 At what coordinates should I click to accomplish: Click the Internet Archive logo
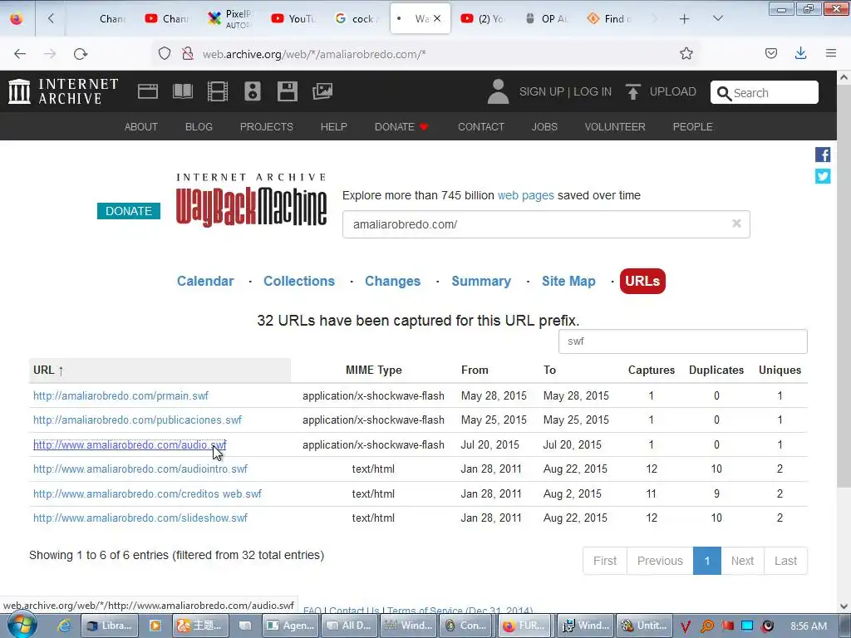tap(63, 91)
